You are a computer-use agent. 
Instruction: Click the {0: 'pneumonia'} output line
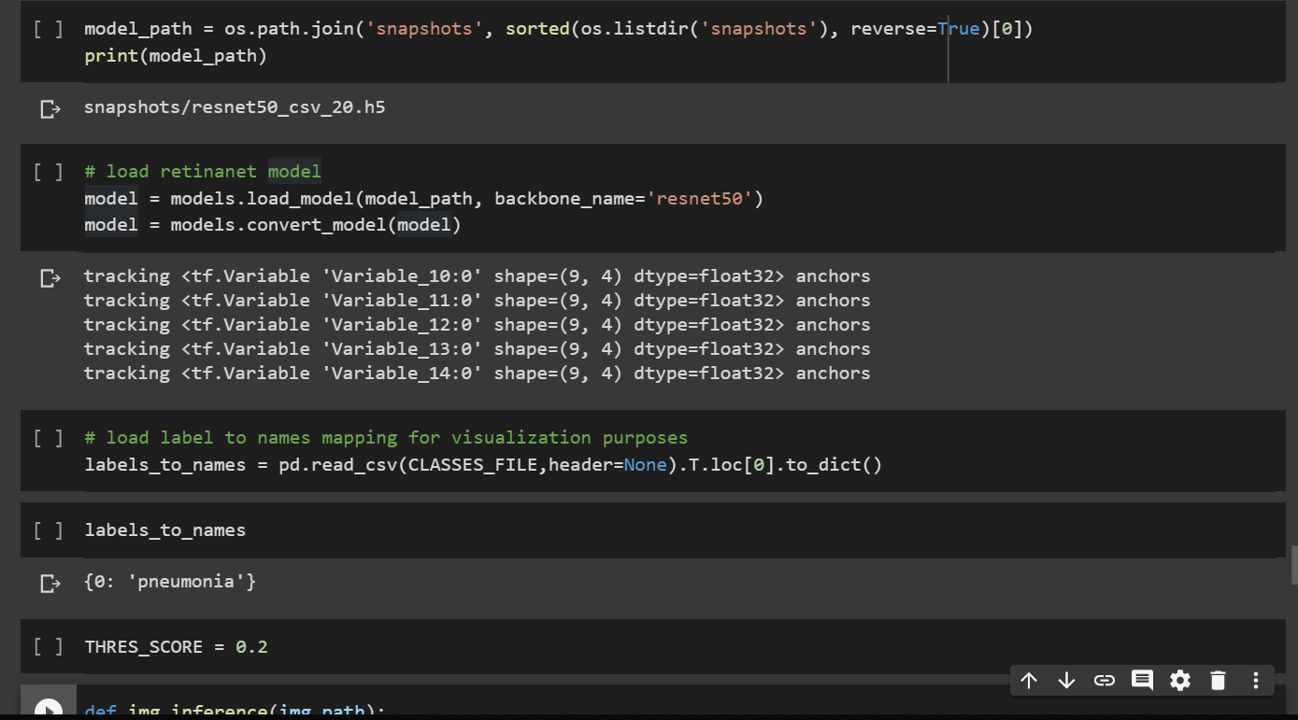pos(169,581)
